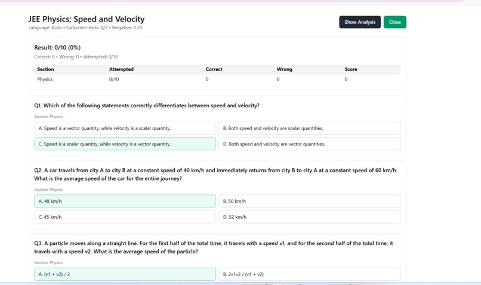Image resolution: width=481 pixels, height=285 pixels.
Task: Select Q2 option A 48 km/h
Action: 125,202
